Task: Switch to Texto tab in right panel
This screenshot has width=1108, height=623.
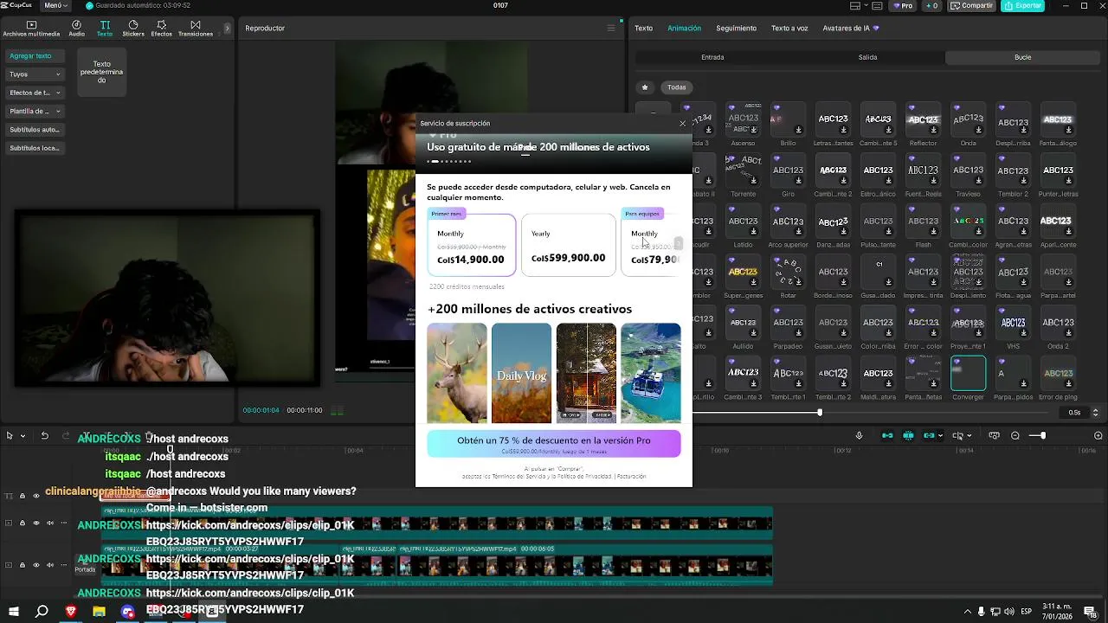Action: point(644,29)
